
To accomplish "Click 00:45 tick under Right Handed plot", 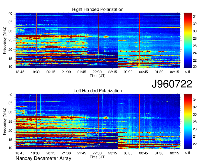I will pos(144,72).
